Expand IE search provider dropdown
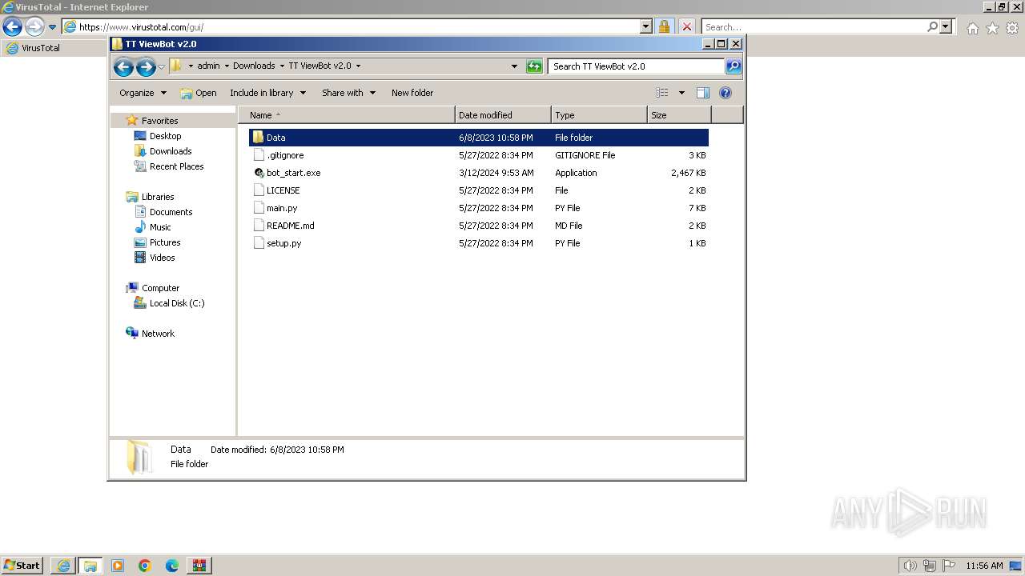This screenshot has width=1025, height=576. click(946, 26)
